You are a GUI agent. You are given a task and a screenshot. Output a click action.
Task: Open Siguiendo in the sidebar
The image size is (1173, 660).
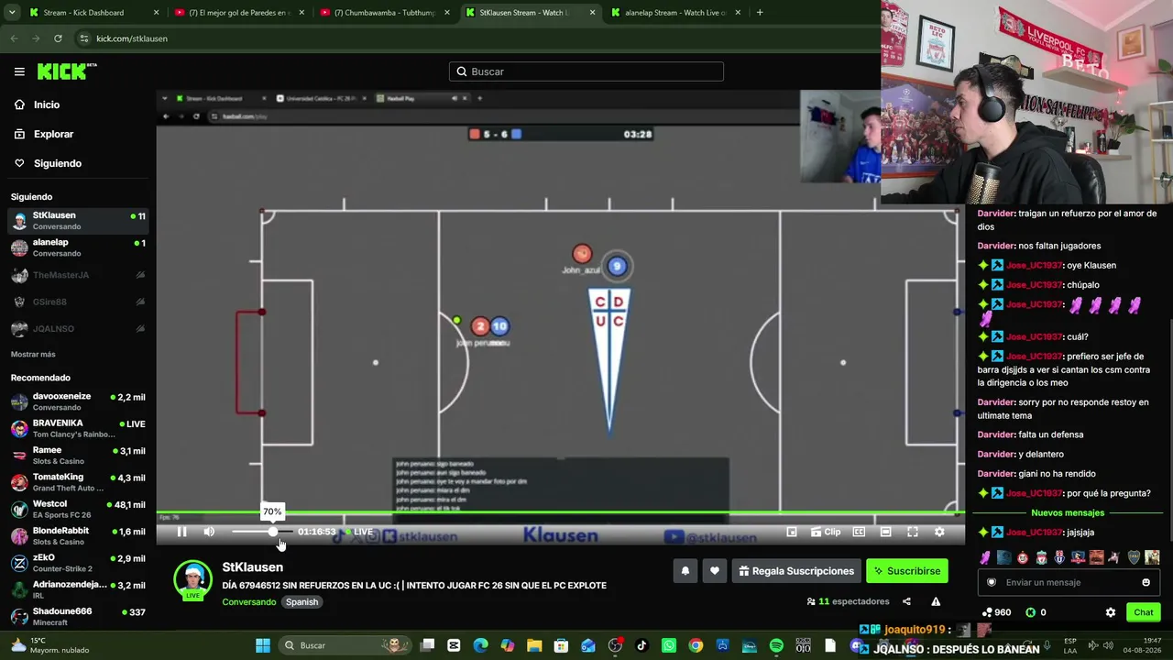click(77, 163)
